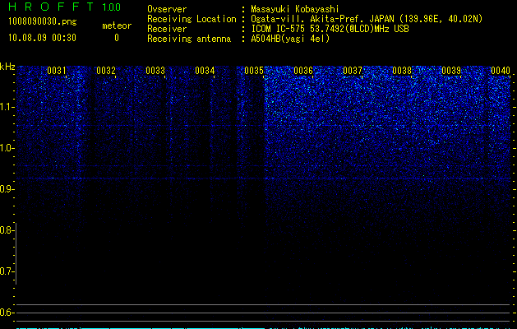
Task: Click the Ovserver label
Action: click(x=167, y=9)
